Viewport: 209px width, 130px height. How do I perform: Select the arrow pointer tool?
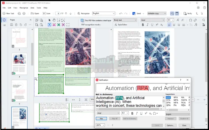point(49,20)
